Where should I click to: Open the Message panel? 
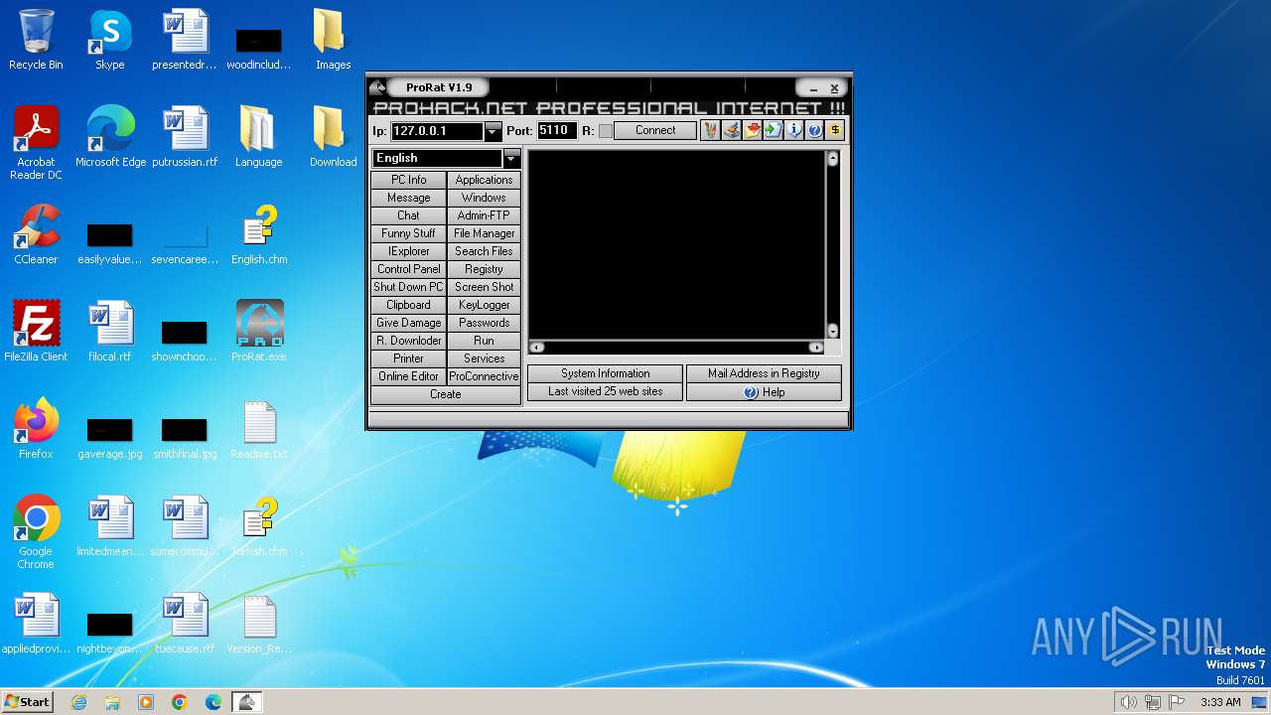pos(408,198)
